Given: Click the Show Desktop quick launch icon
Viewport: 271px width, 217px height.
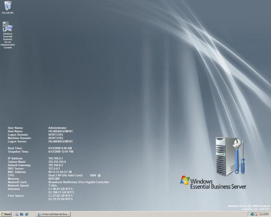Looking at the screenshot, I should tap(22, 214).
